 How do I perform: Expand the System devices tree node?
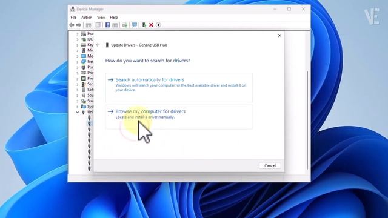pyautogui.click(x=77, y=107)
